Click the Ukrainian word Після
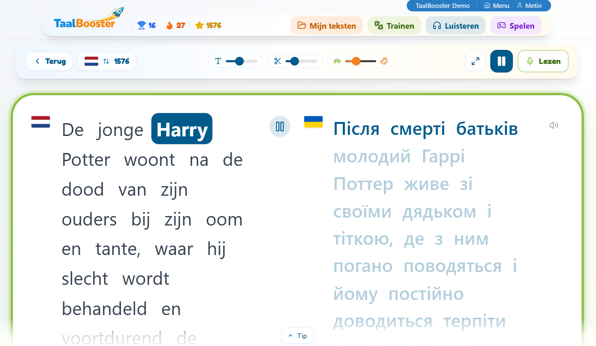596x346 pixels. pyautogui.click(x=357, y=129)
